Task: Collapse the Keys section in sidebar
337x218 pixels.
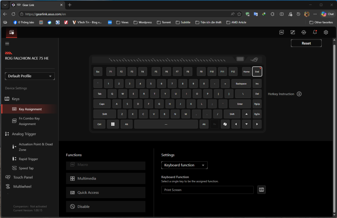Action: pyautogui.click(x=15, y=99)
